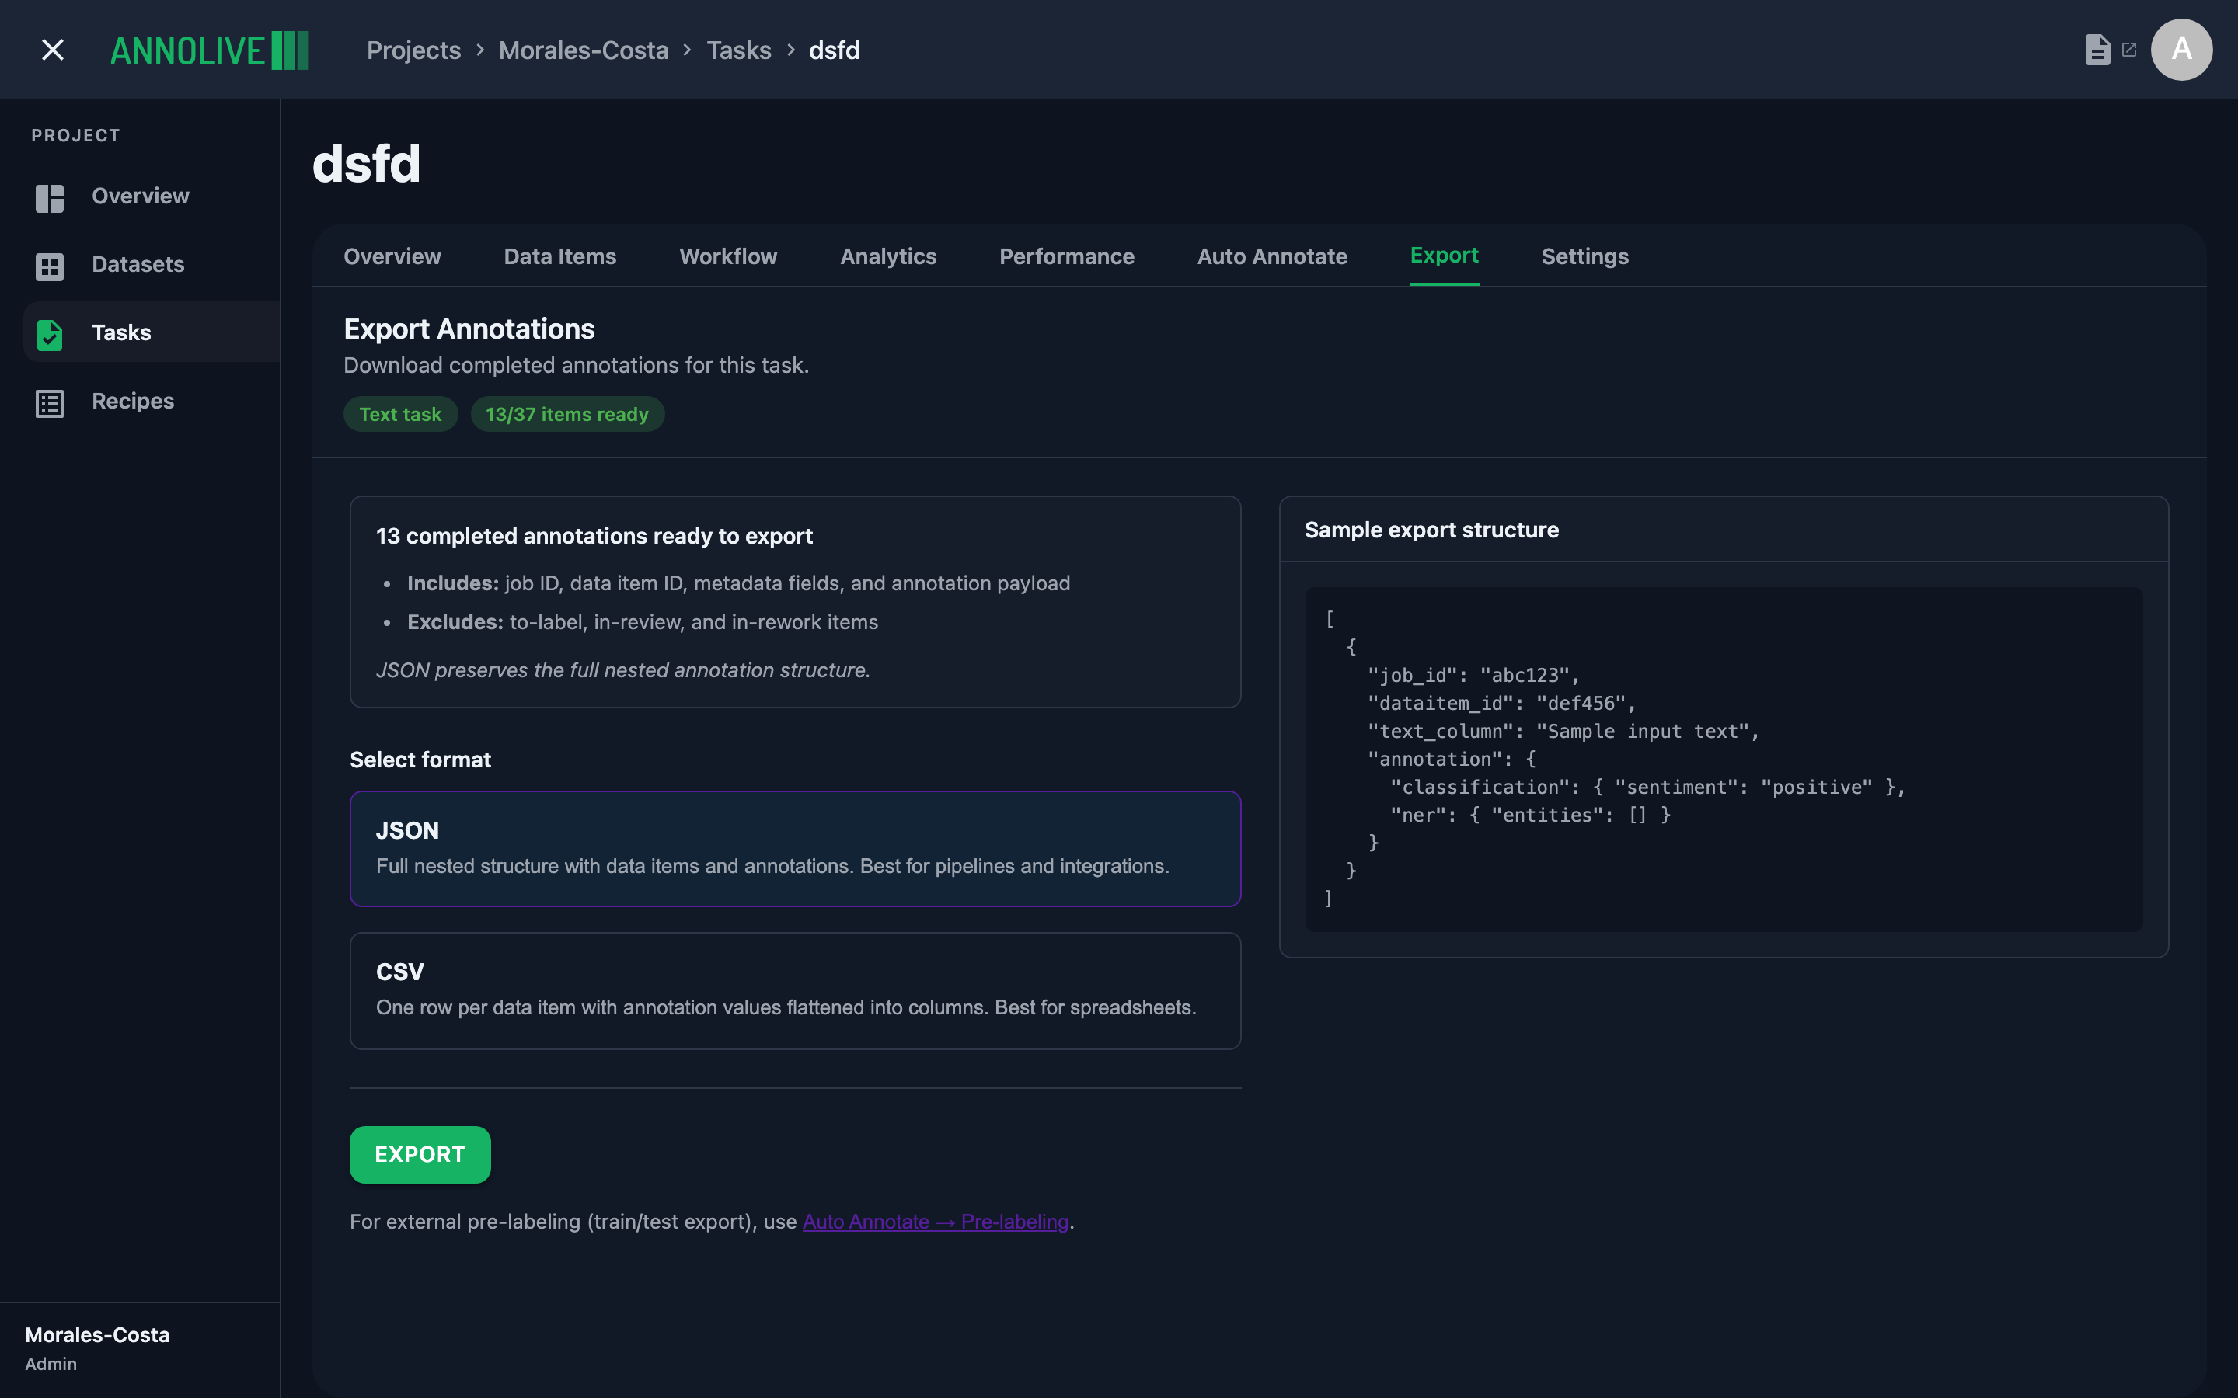Close the sidebar with the X icon
Viewport: 2238px width, 1398px height.
tap(53, 50)
